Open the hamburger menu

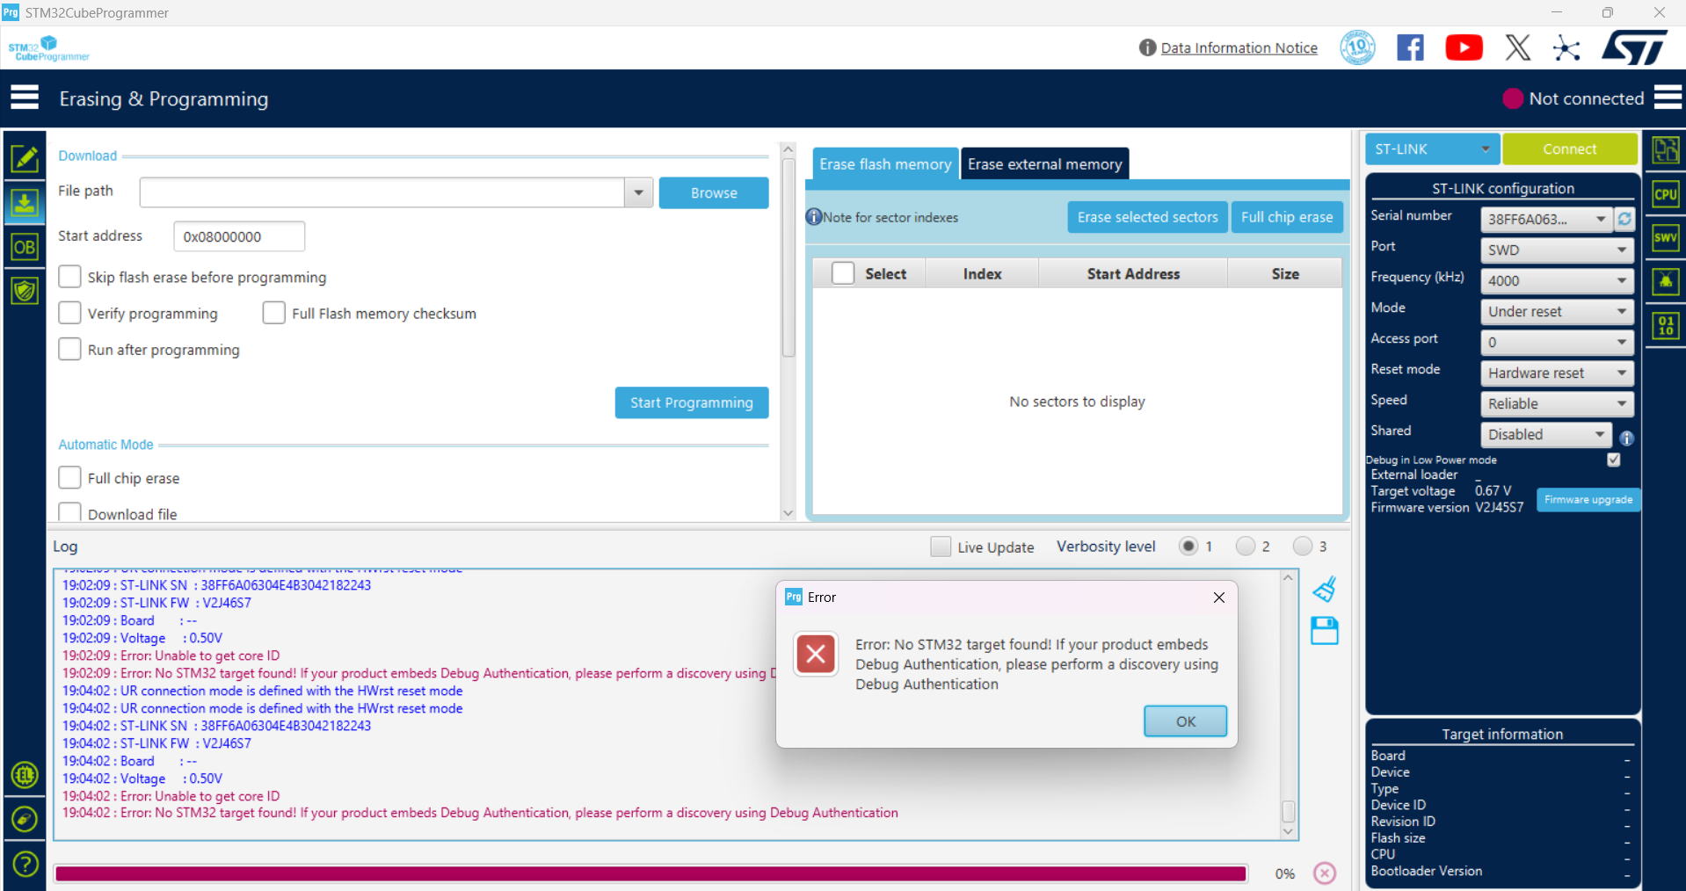[25, 97]
